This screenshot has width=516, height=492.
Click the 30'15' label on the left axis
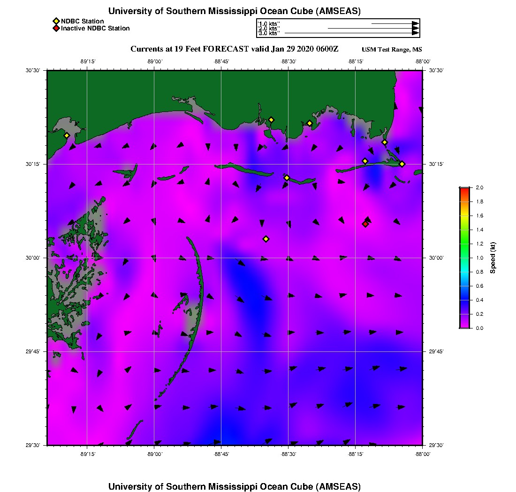[x=33, y=164]
